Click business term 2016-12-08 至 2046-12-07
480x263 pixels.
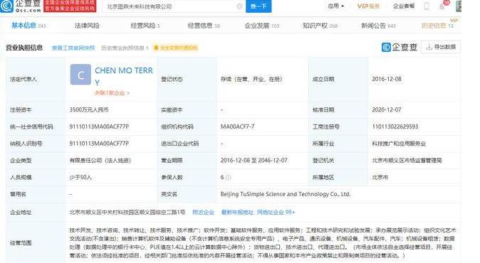(x=254, y=161)
